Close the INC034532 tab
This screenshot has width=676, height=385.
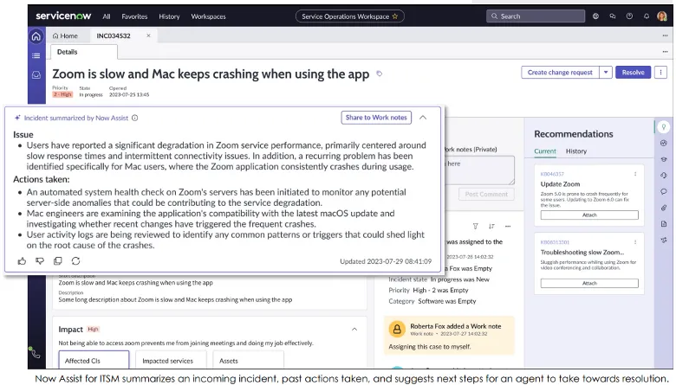(x=149, y=35)
